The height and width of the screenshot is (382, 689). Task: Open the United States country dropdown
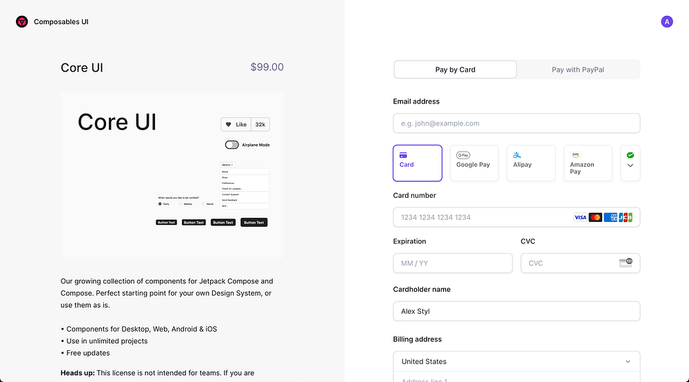(x=516, y=361)
